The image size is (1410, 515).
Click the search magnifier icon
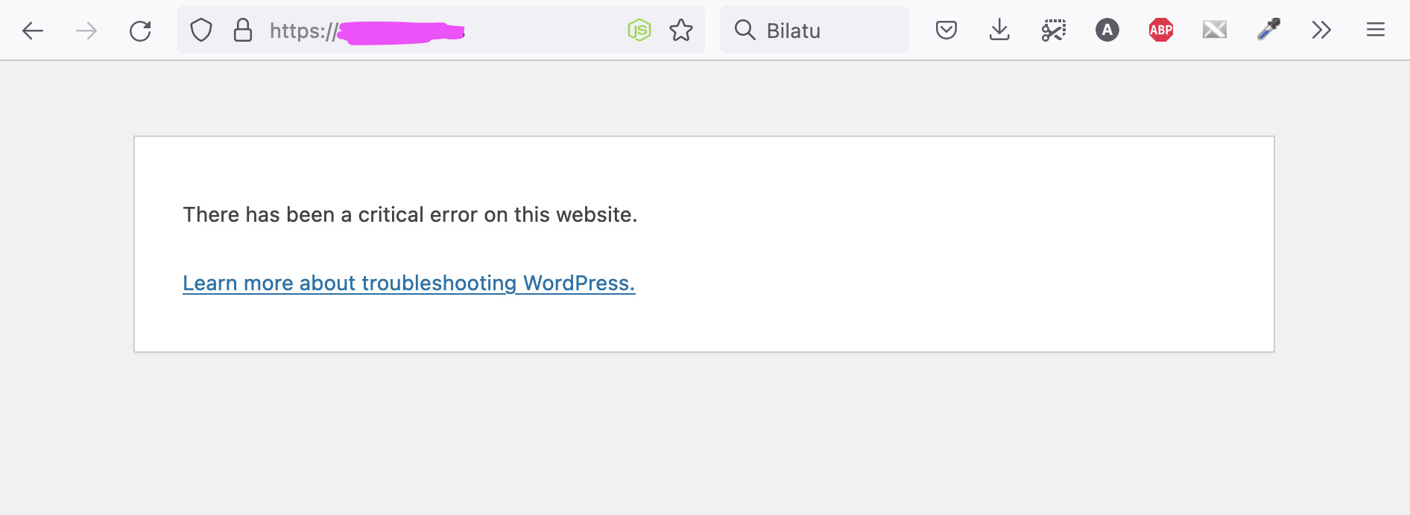(744, 30)
